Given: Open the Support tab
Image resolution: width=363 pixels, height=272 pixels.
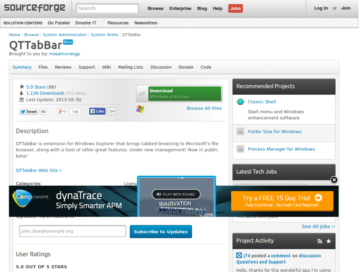Looking at the screenshot, I should (87, 67).
